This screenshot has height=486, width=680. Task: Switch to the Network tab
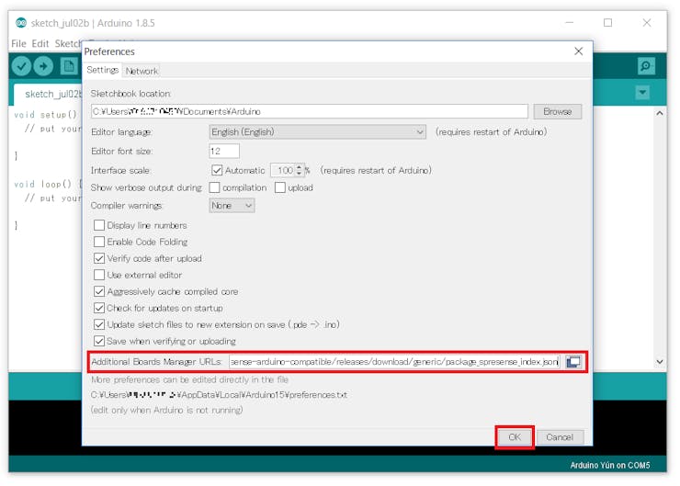[142, 71]
